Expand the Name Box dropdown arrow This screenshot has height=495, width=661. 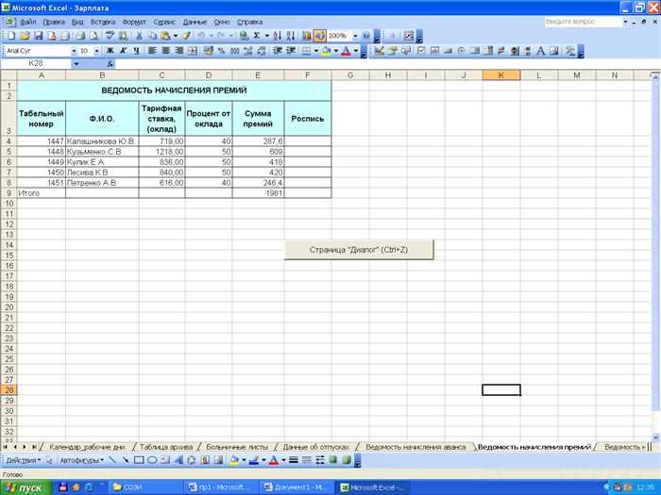76,63
